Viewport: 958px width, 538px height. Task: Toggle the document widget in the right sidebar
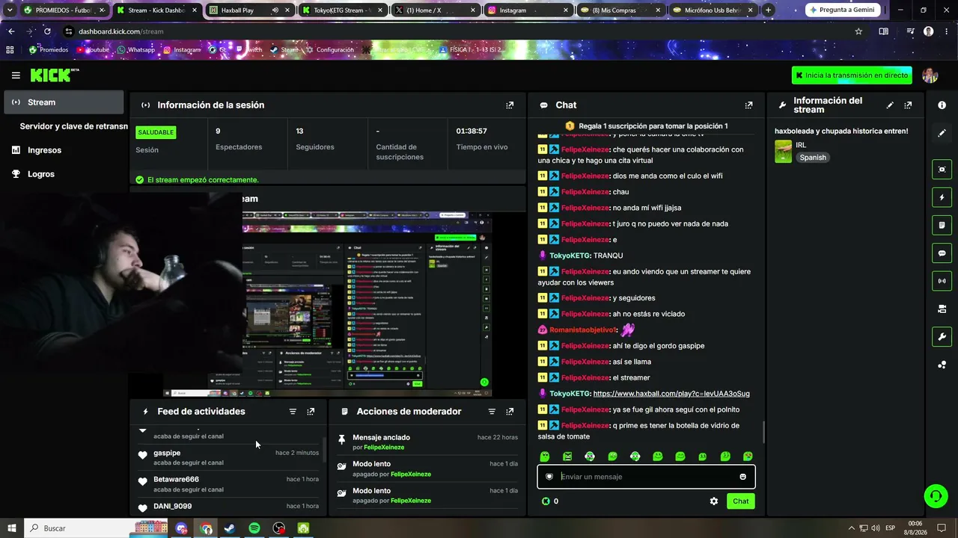pyautogui.click(x=942, y=225)
